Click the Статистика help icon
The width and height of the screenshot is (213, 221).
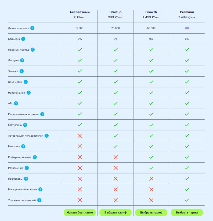point(25,125)
